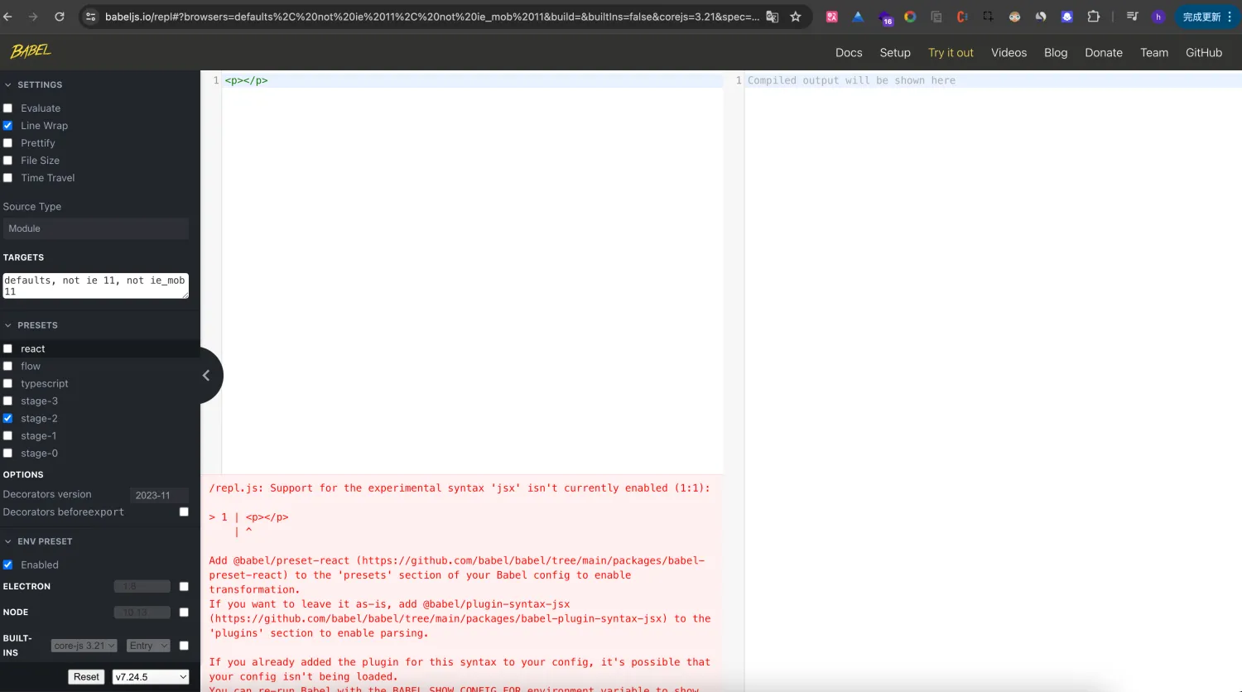Open the Docs navigation item
The height and width of the screenshot is (692, 1242).
[x=849, y=52]
